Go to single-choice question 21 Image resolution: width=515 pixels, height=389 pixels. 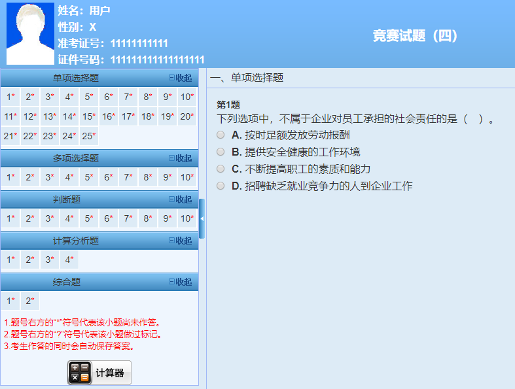tap(10, 136)
